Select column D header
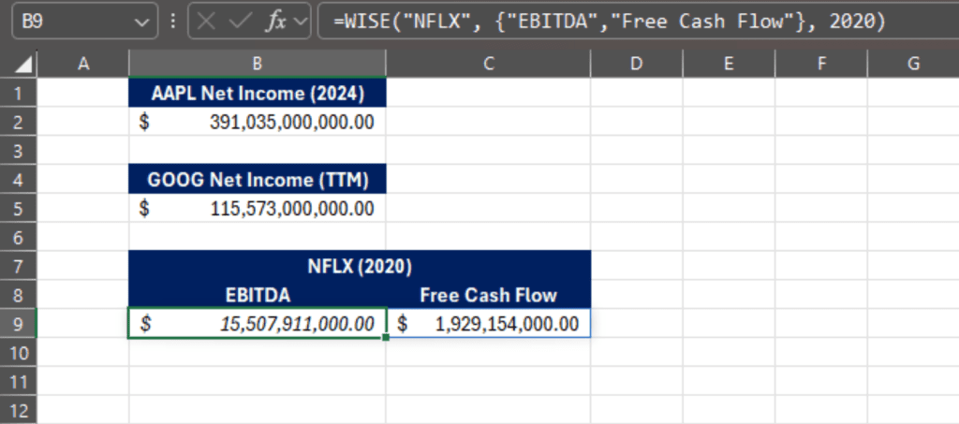The width and height of the screenshot is (959, 424). pyautogui.click(x=636, y=64)
